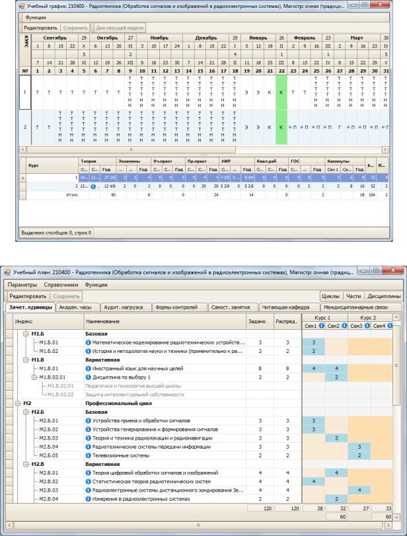Click info icon next to Сем4 header
Image resolution: width=407 pixels, height=536 pixels.
[390, 325]
